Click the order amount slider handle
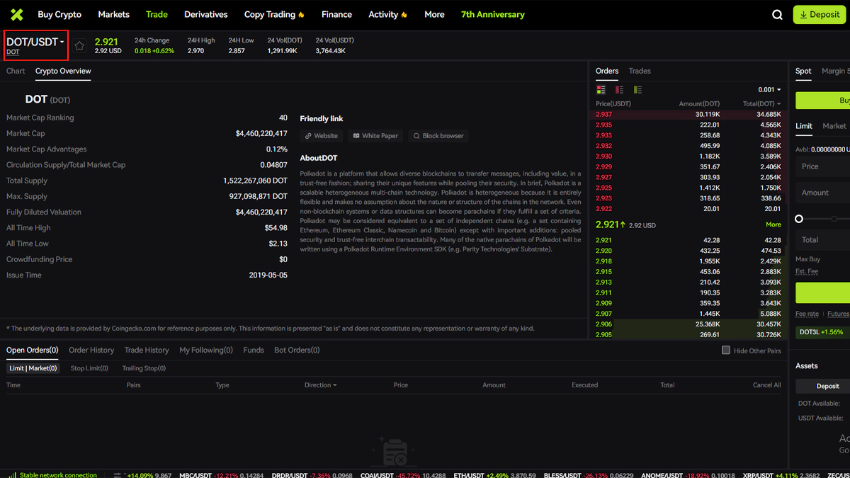 point(799,219)
